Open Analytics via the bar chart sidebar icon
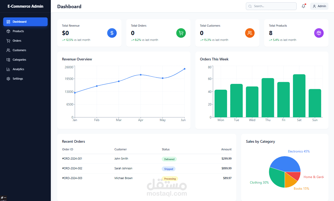The image size is (334, 201). click(8, 69)
